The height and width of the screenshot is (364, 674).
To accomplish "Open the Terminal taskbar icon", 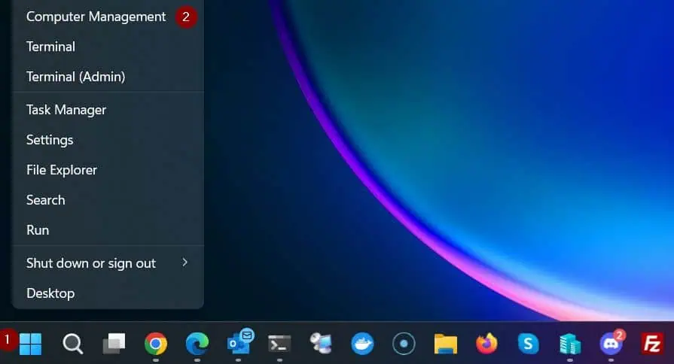I will 279,344.
